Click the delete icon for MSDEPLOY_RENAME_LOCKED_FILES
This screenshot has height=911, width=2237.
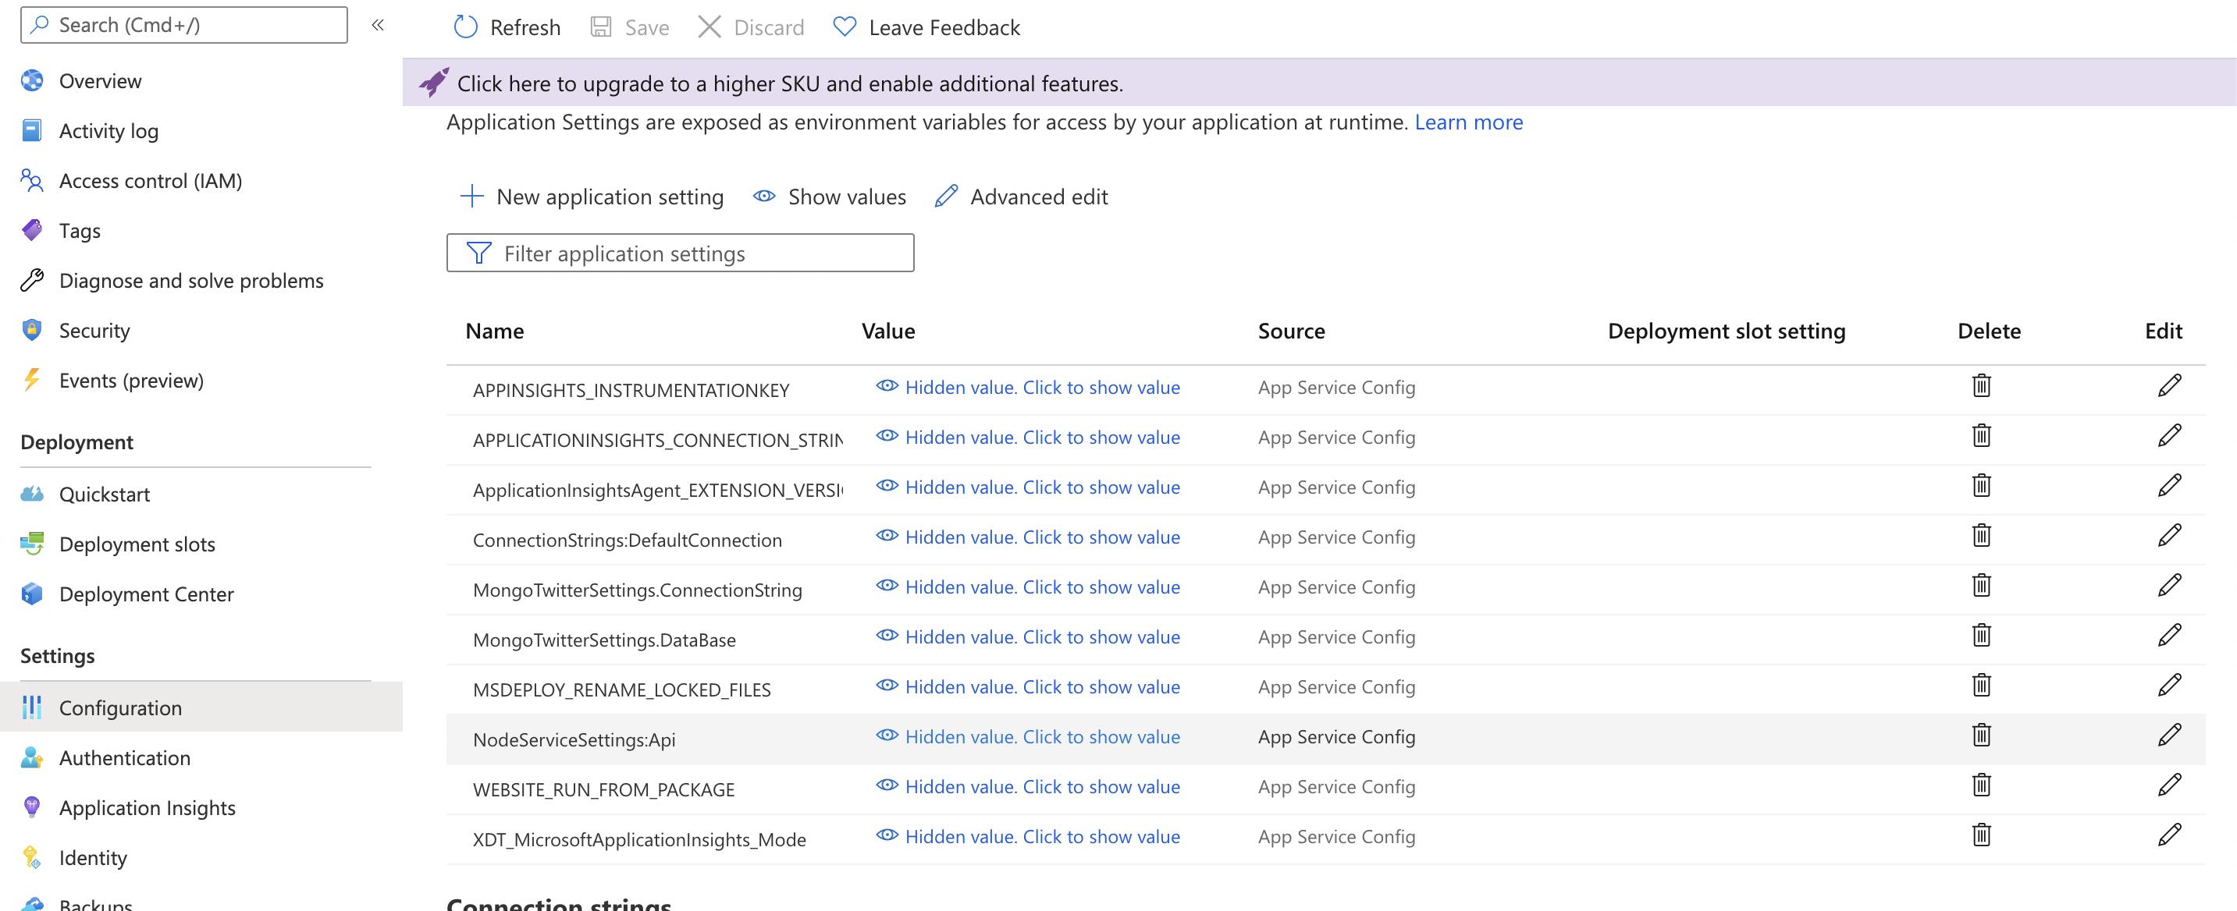[1982, 686]
